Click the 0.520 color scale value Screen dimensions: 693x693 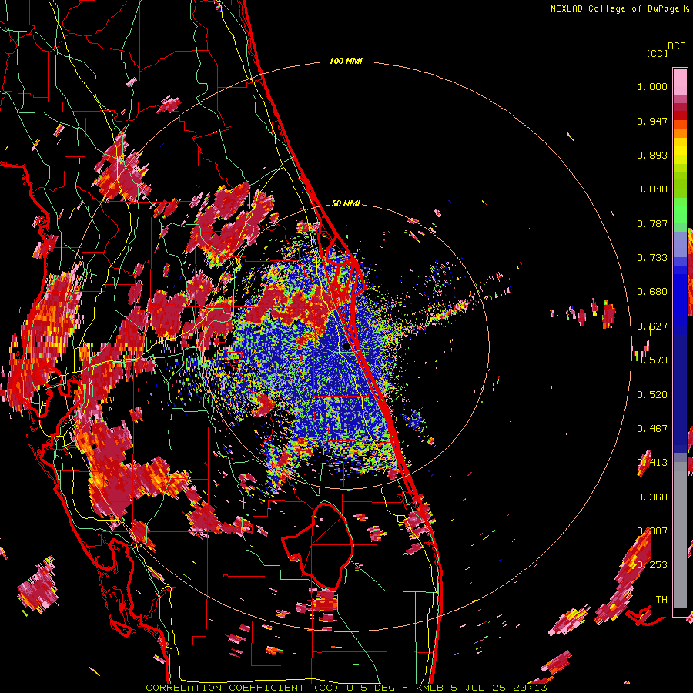tap(652, 395)
